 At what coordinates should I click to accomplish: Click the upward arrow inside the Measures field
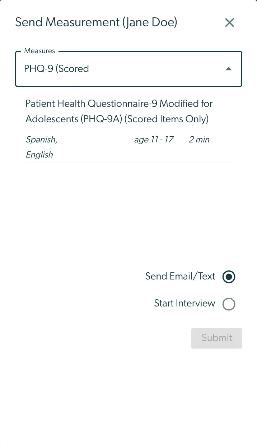229,69
